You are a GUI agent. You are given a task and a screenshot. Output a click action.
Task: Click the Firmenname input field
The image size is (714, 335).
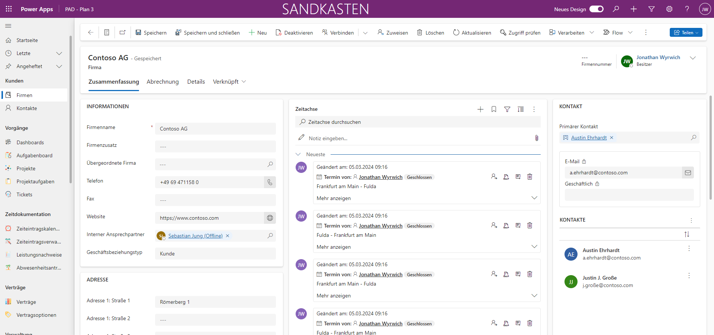(x=215, y=129)
